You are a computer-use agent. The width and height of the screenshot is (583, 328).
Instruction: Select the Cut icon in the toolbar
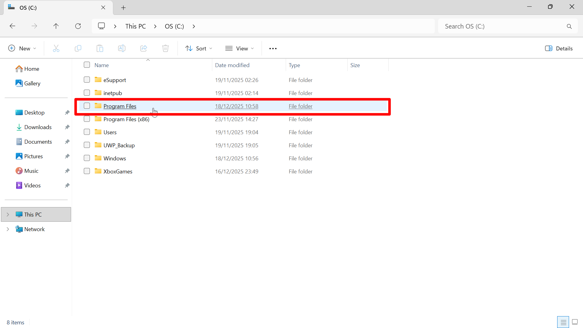(x=56, y=48)
